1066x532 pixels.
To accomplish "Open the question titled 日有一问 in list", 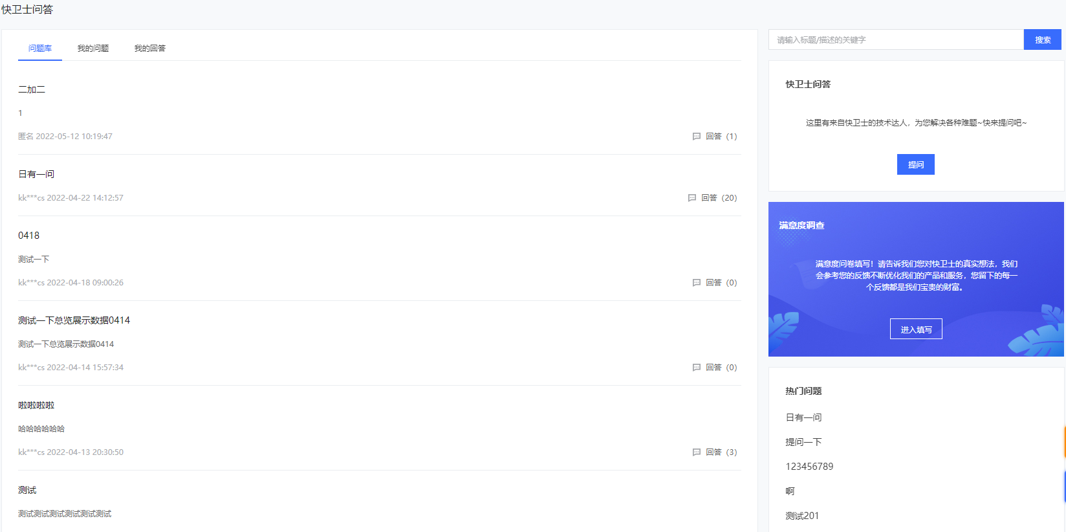I will click(36, 174).
